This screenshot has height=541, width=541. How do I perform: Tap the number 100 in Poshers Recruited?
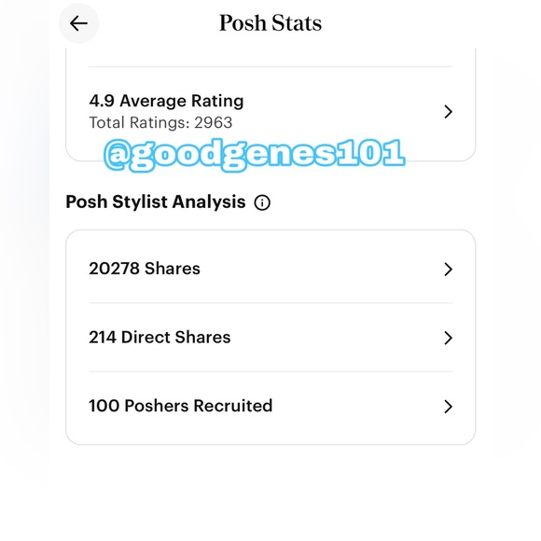coord(104,406)
